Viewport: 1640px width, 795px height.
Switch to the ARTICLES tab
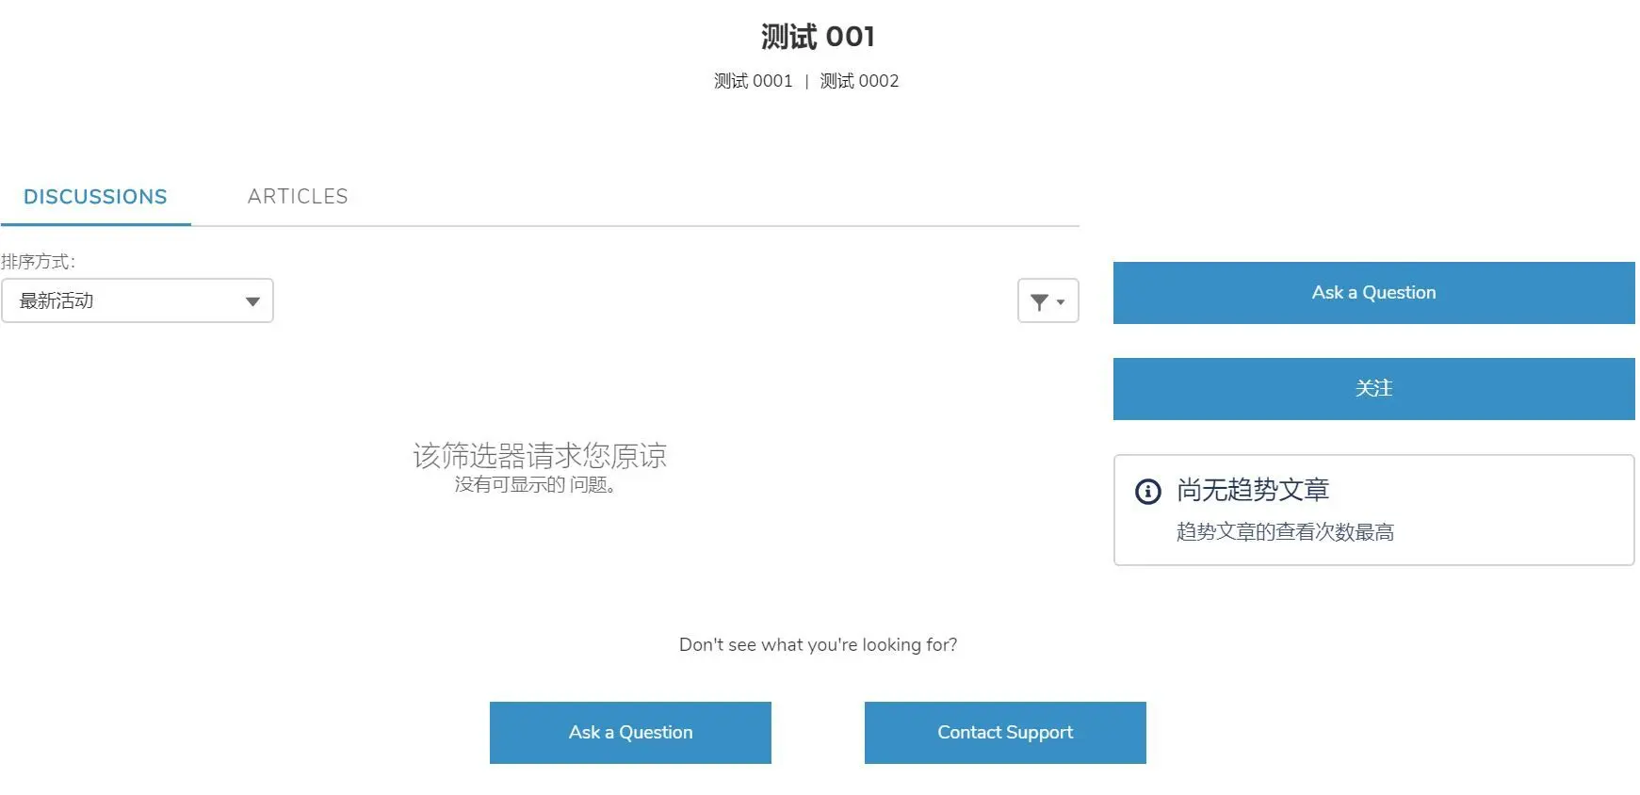point(298,196)
